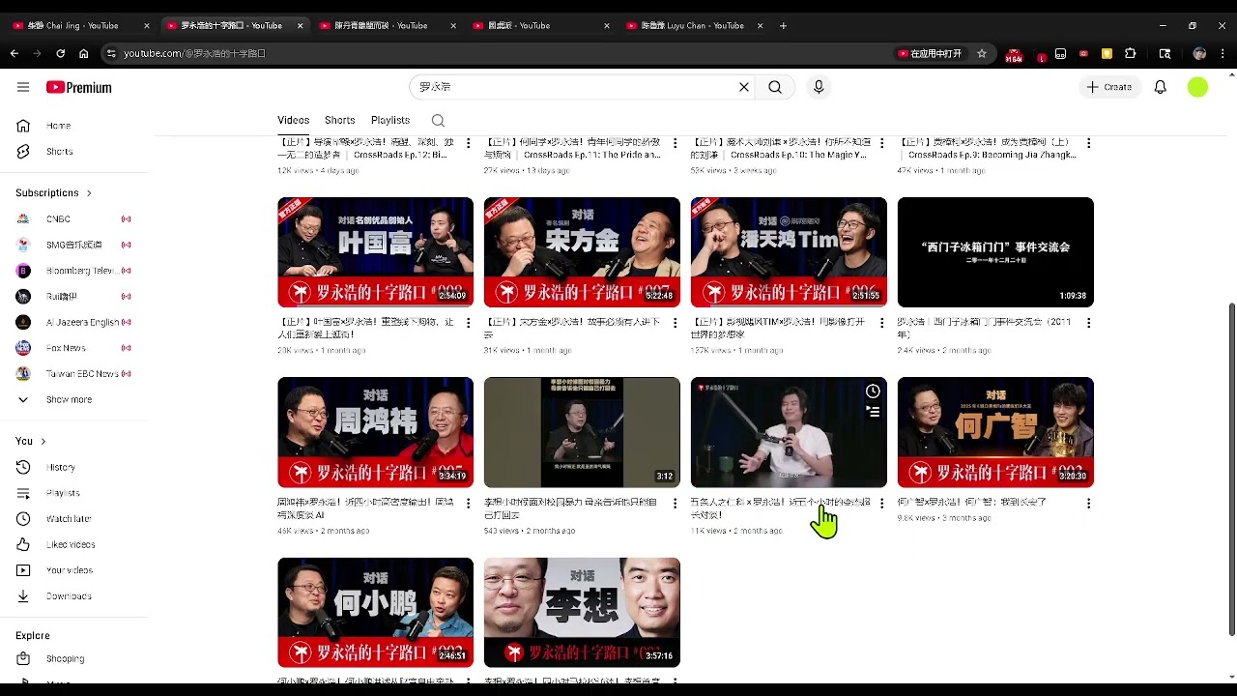Switch to Luyu Chan tab
Viewport: 1237px width, 696px height.
click(695, 26)
